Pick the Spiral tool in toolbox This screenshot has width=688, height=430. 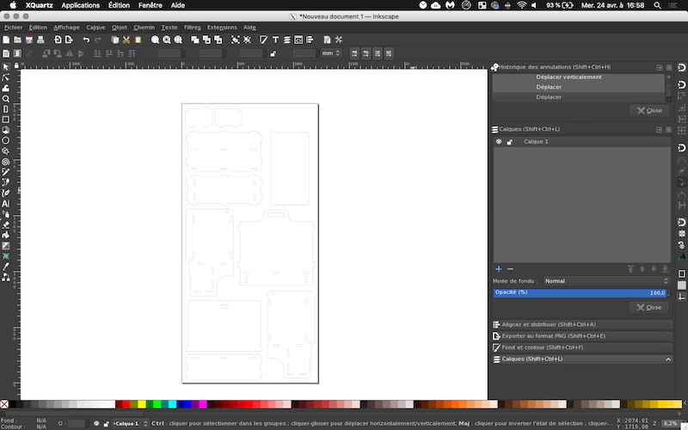coord(6,161)
